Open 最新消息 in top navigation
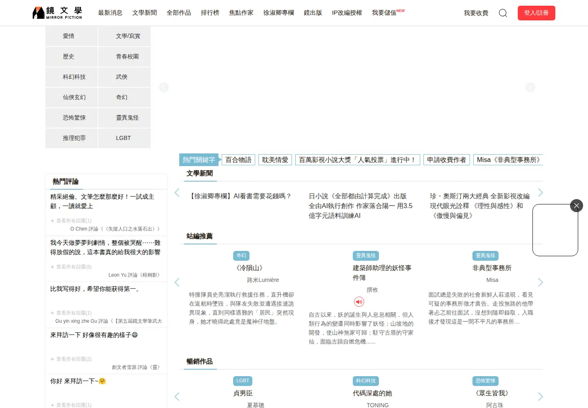The width and height of the screenshot is (588, 408). coord(110,13)
